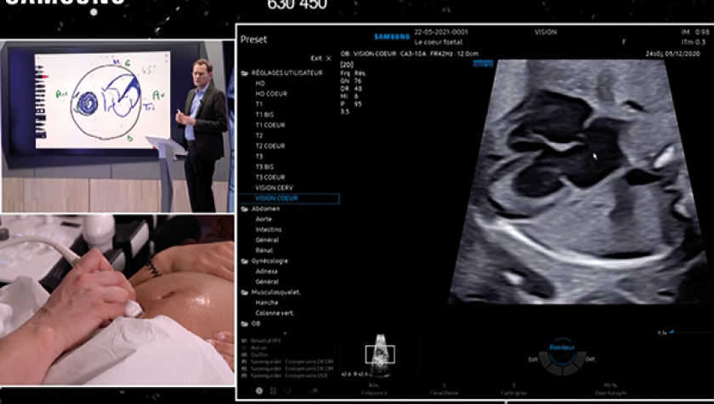The width and height of the screenshot is (714, 404).
Task: Open the Aorte abdomen preset
Action: click(x=263, y=219)
